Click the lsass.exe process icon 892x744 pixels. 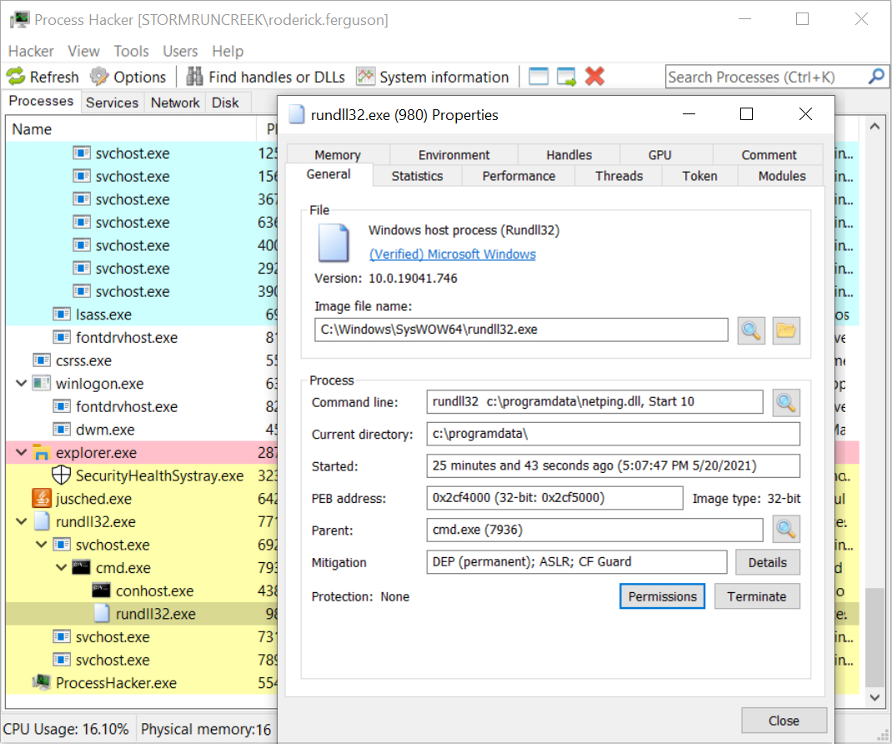62,314
